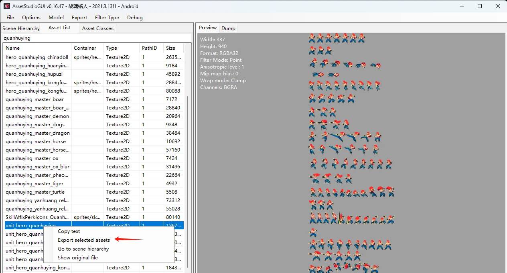This screenshot has height=273, width=507.
Task: Switch to the Dump tab
Action: [x=228, y=28]
